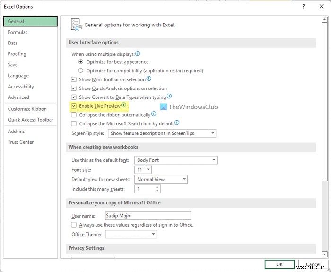Confirm with the OK button
Viewport: 331px width, 272px height.
coord(279,264)
